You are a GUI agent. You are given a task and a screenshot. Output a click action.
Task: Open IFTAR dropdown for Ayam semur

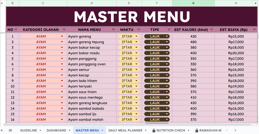(x=136, y=70)
